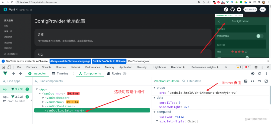Switch to the Application tab
Viewport: 271px width, 124px height.
[x=126, y=67]
